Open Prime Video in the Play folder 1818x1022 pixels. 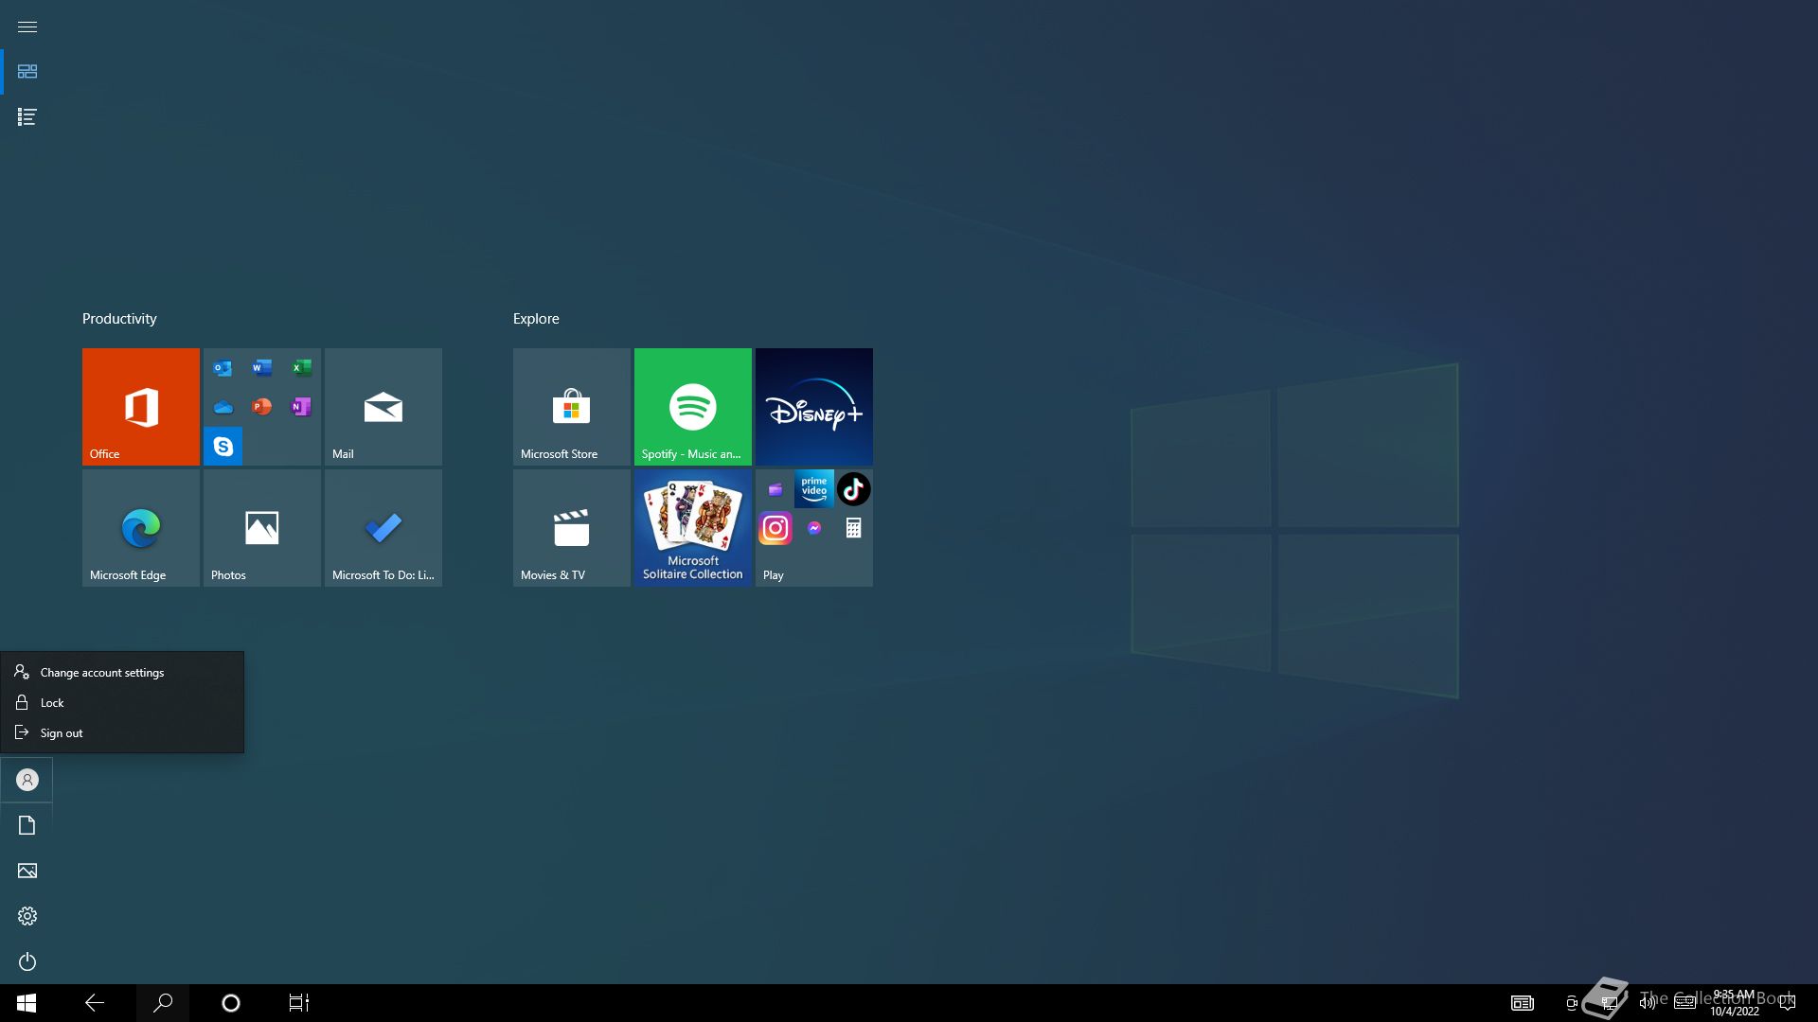pos(814,488)
